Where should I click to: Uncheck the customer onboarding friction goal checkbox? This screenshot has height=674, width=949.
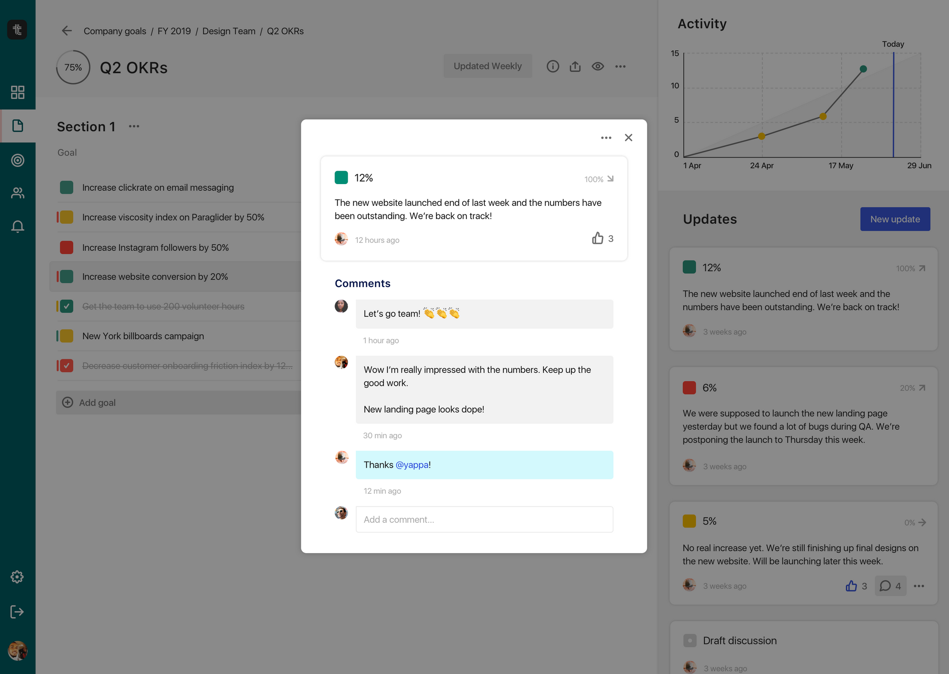[x=67, y=366]
